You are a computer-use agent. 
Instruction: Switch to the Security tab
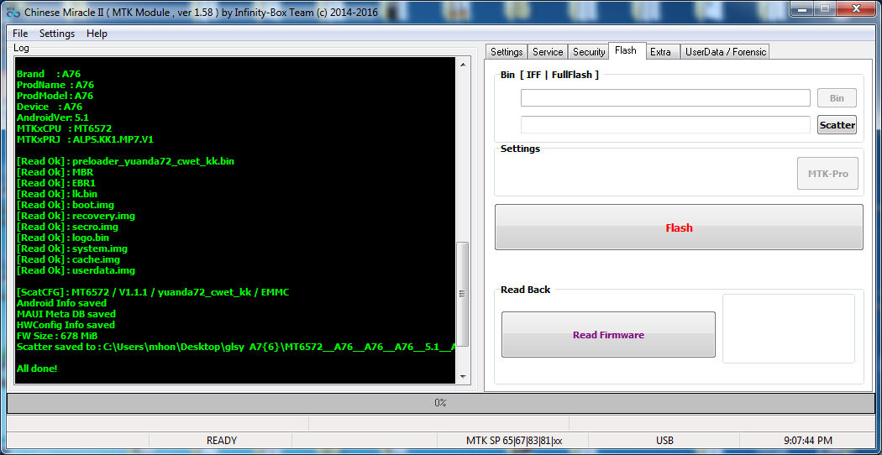click(588, 52)
